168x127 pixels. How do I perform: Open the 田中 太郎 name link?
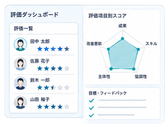pyautogui.click(x=40, y=41)
